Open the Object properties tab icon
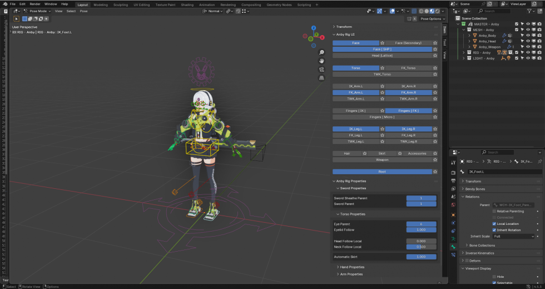545x289 pixels. (453, 214)
